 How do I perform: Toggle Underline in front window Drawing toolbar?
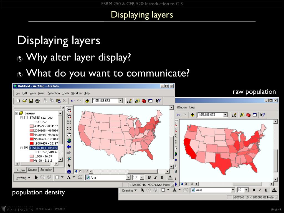pyautogui.click(x=162, y=177)
